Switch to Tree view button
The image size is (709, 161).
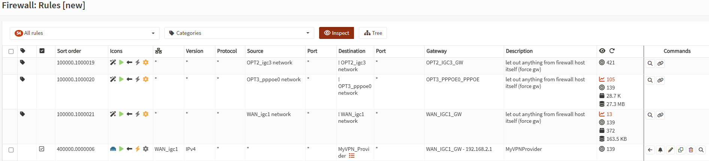click(x=373, y=33)
